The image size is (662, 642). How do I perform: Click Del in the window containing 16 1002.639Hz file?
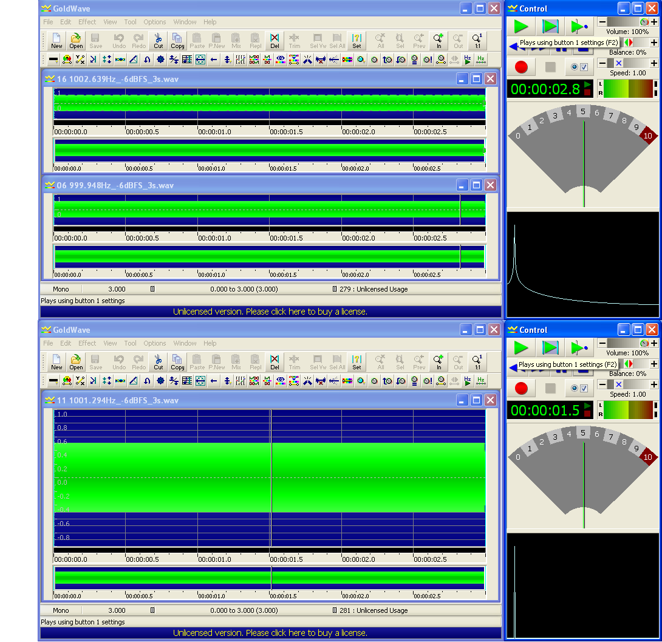point(275,41)
